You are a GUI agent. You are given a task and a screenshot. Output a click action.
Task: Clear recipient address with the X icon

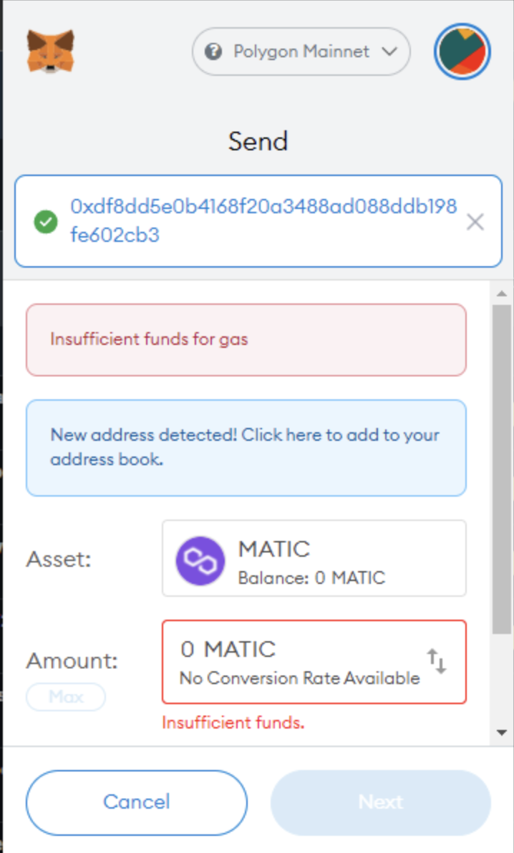click(475, 222)
